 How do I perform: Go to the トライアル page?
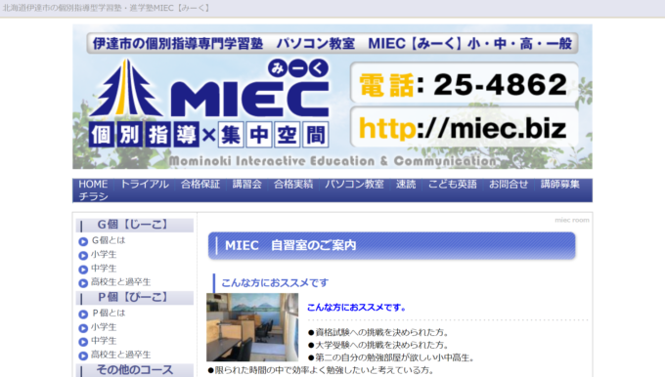(x=145, y=185)
